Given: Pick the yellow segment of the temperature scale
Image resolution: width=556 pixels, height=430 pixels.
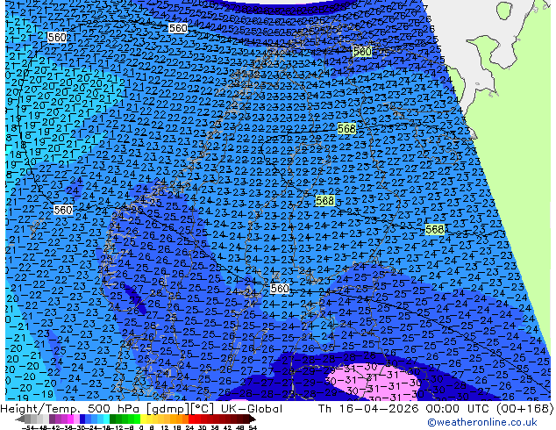Looking at the screenshot, I should pyautogui.click(x=143, y=419).
